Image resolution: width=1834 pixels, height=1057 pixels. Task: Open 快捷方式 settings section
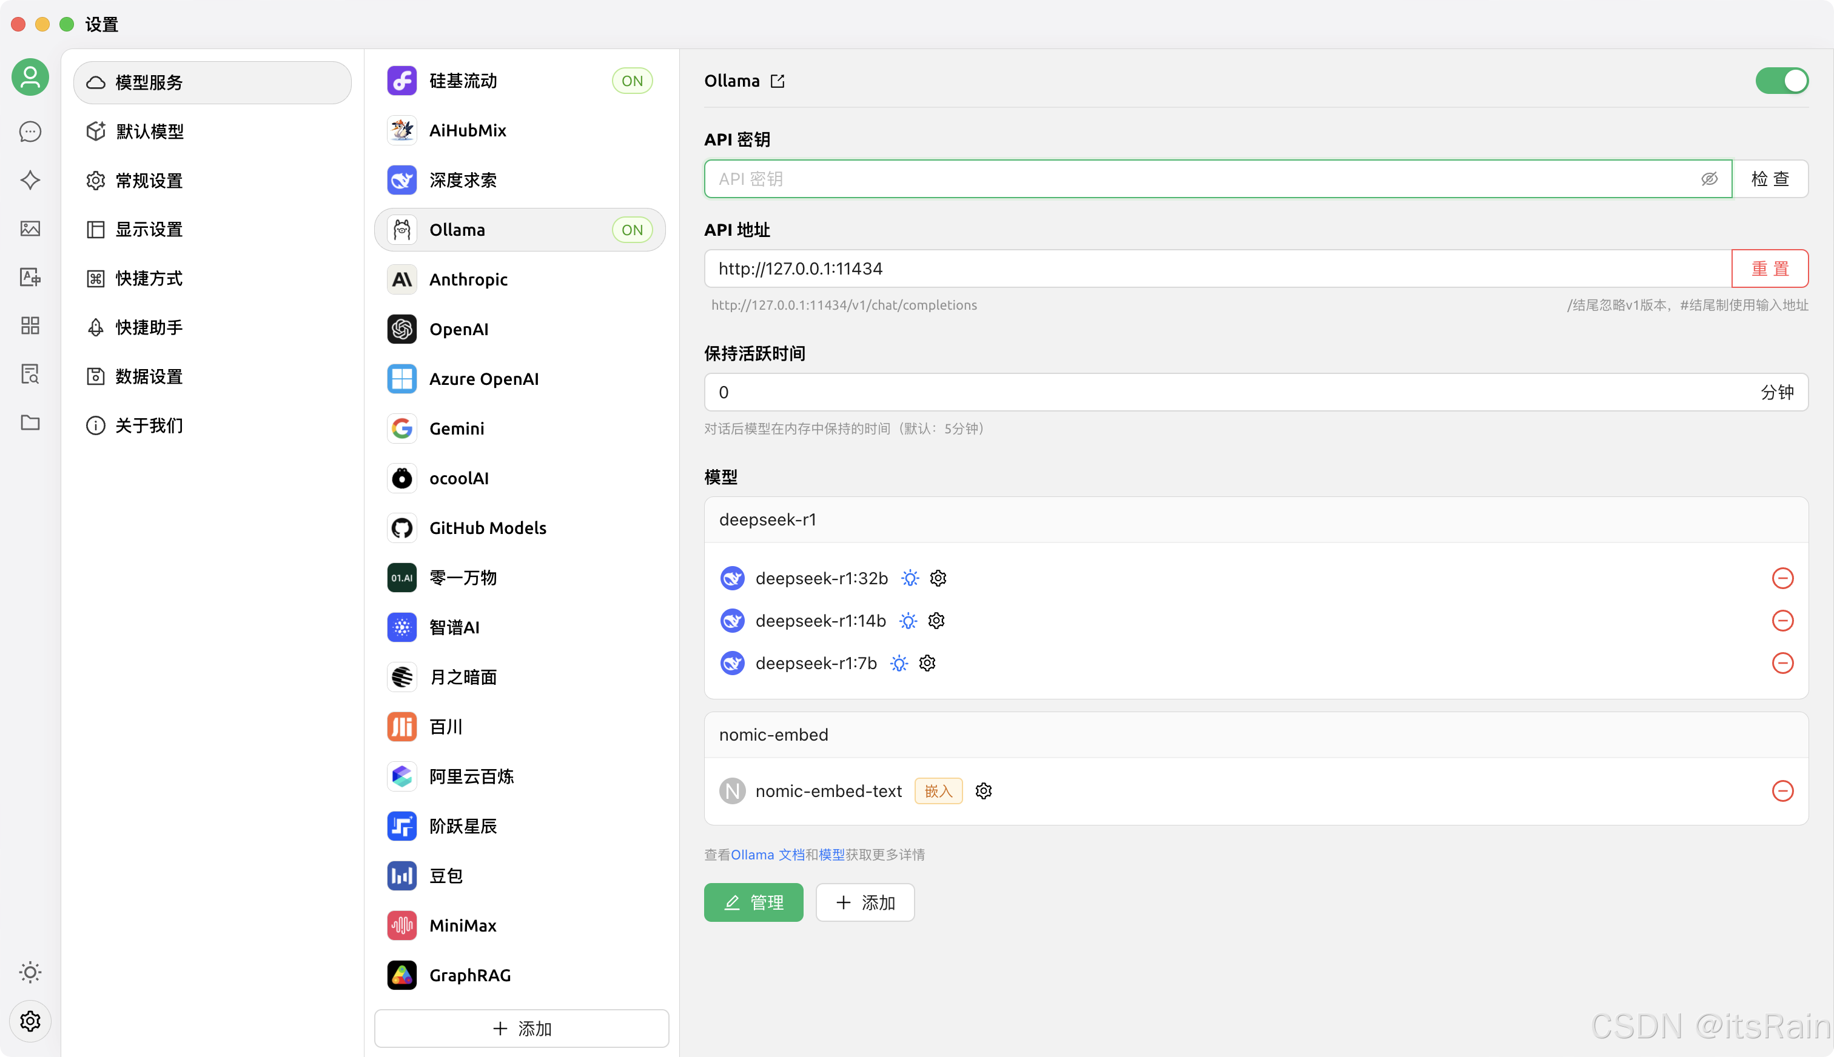[x=212, y=279]
